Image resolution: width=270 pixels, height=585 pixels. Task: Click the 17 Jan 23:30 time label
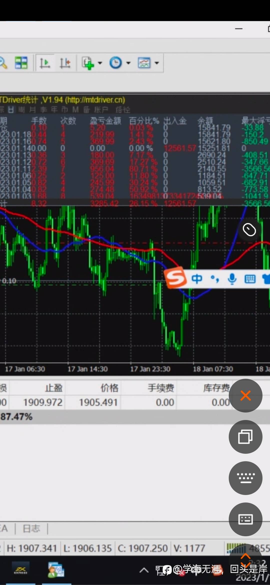point(150,369)
